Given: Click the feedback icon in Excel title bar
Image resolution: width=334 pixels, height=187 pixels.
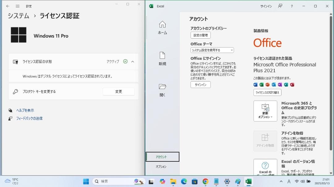Looking at the screenshot, I should click(280, 6).
